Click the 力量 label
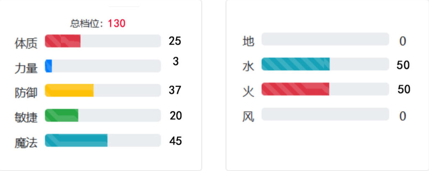Screen dimensions: 429x171 click(x=26, y=68)
